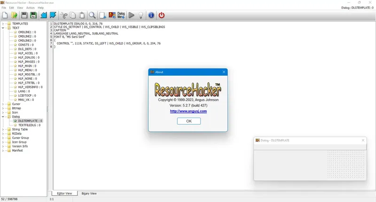Click the Compile Script play icon
The image size is (376, 202).
132,16
